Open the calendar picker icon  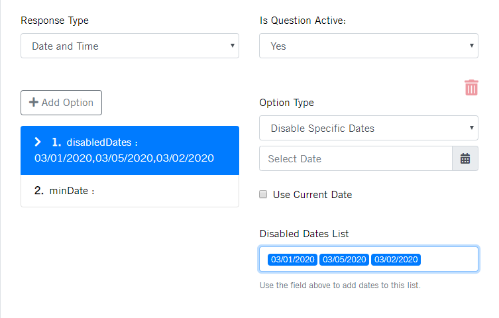pyautogui.click(x=465, y=158)
